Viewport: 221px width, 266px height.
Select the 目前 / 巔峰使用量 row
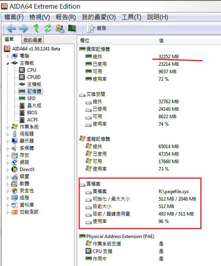(139, 214)
